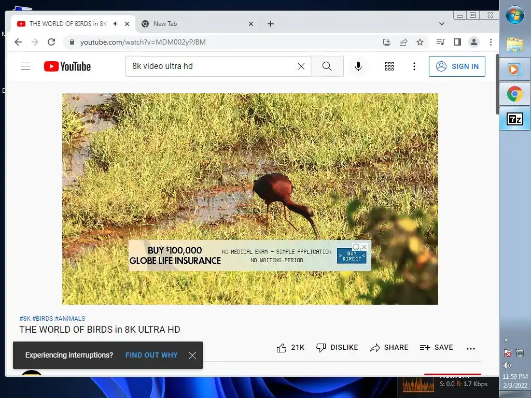Click the install app icon in address bar
The image size is (531, 398).
point(387,42)
